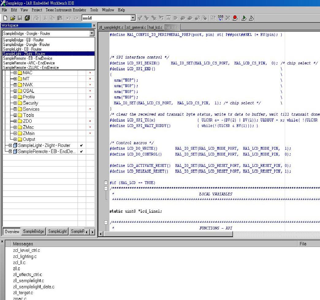Choose SampleRemote - ARC - EndDevice configuration
Screen dimensions: 320x300
pos(48,63)
